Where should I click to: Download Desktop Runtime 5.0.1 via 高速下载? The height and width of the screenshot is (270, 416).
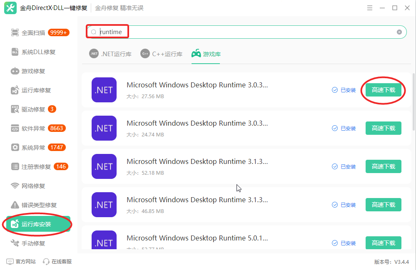tap(384, 243)
